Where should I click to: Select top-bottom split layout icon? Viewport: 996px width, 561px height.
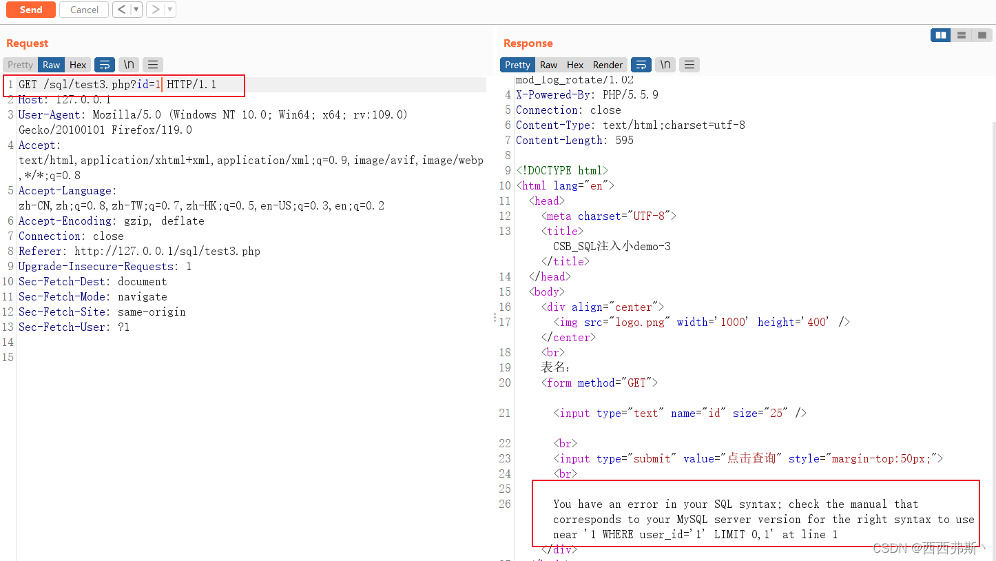(962, 35)
